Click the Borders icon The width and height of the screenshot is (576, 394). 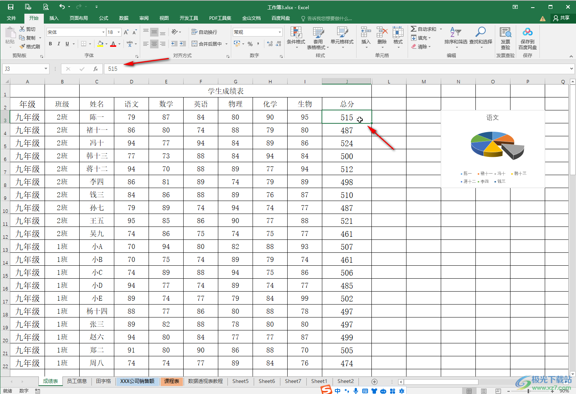(84, 44)
